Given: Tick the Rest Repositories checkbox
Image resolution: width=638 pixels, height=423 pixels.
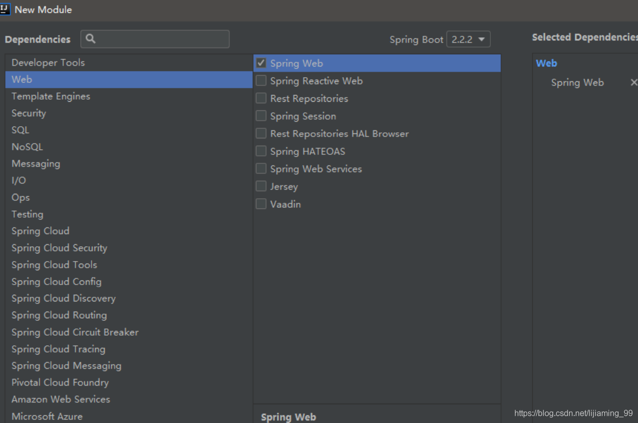Looking at the screenshot, I should tap(261, 98).
